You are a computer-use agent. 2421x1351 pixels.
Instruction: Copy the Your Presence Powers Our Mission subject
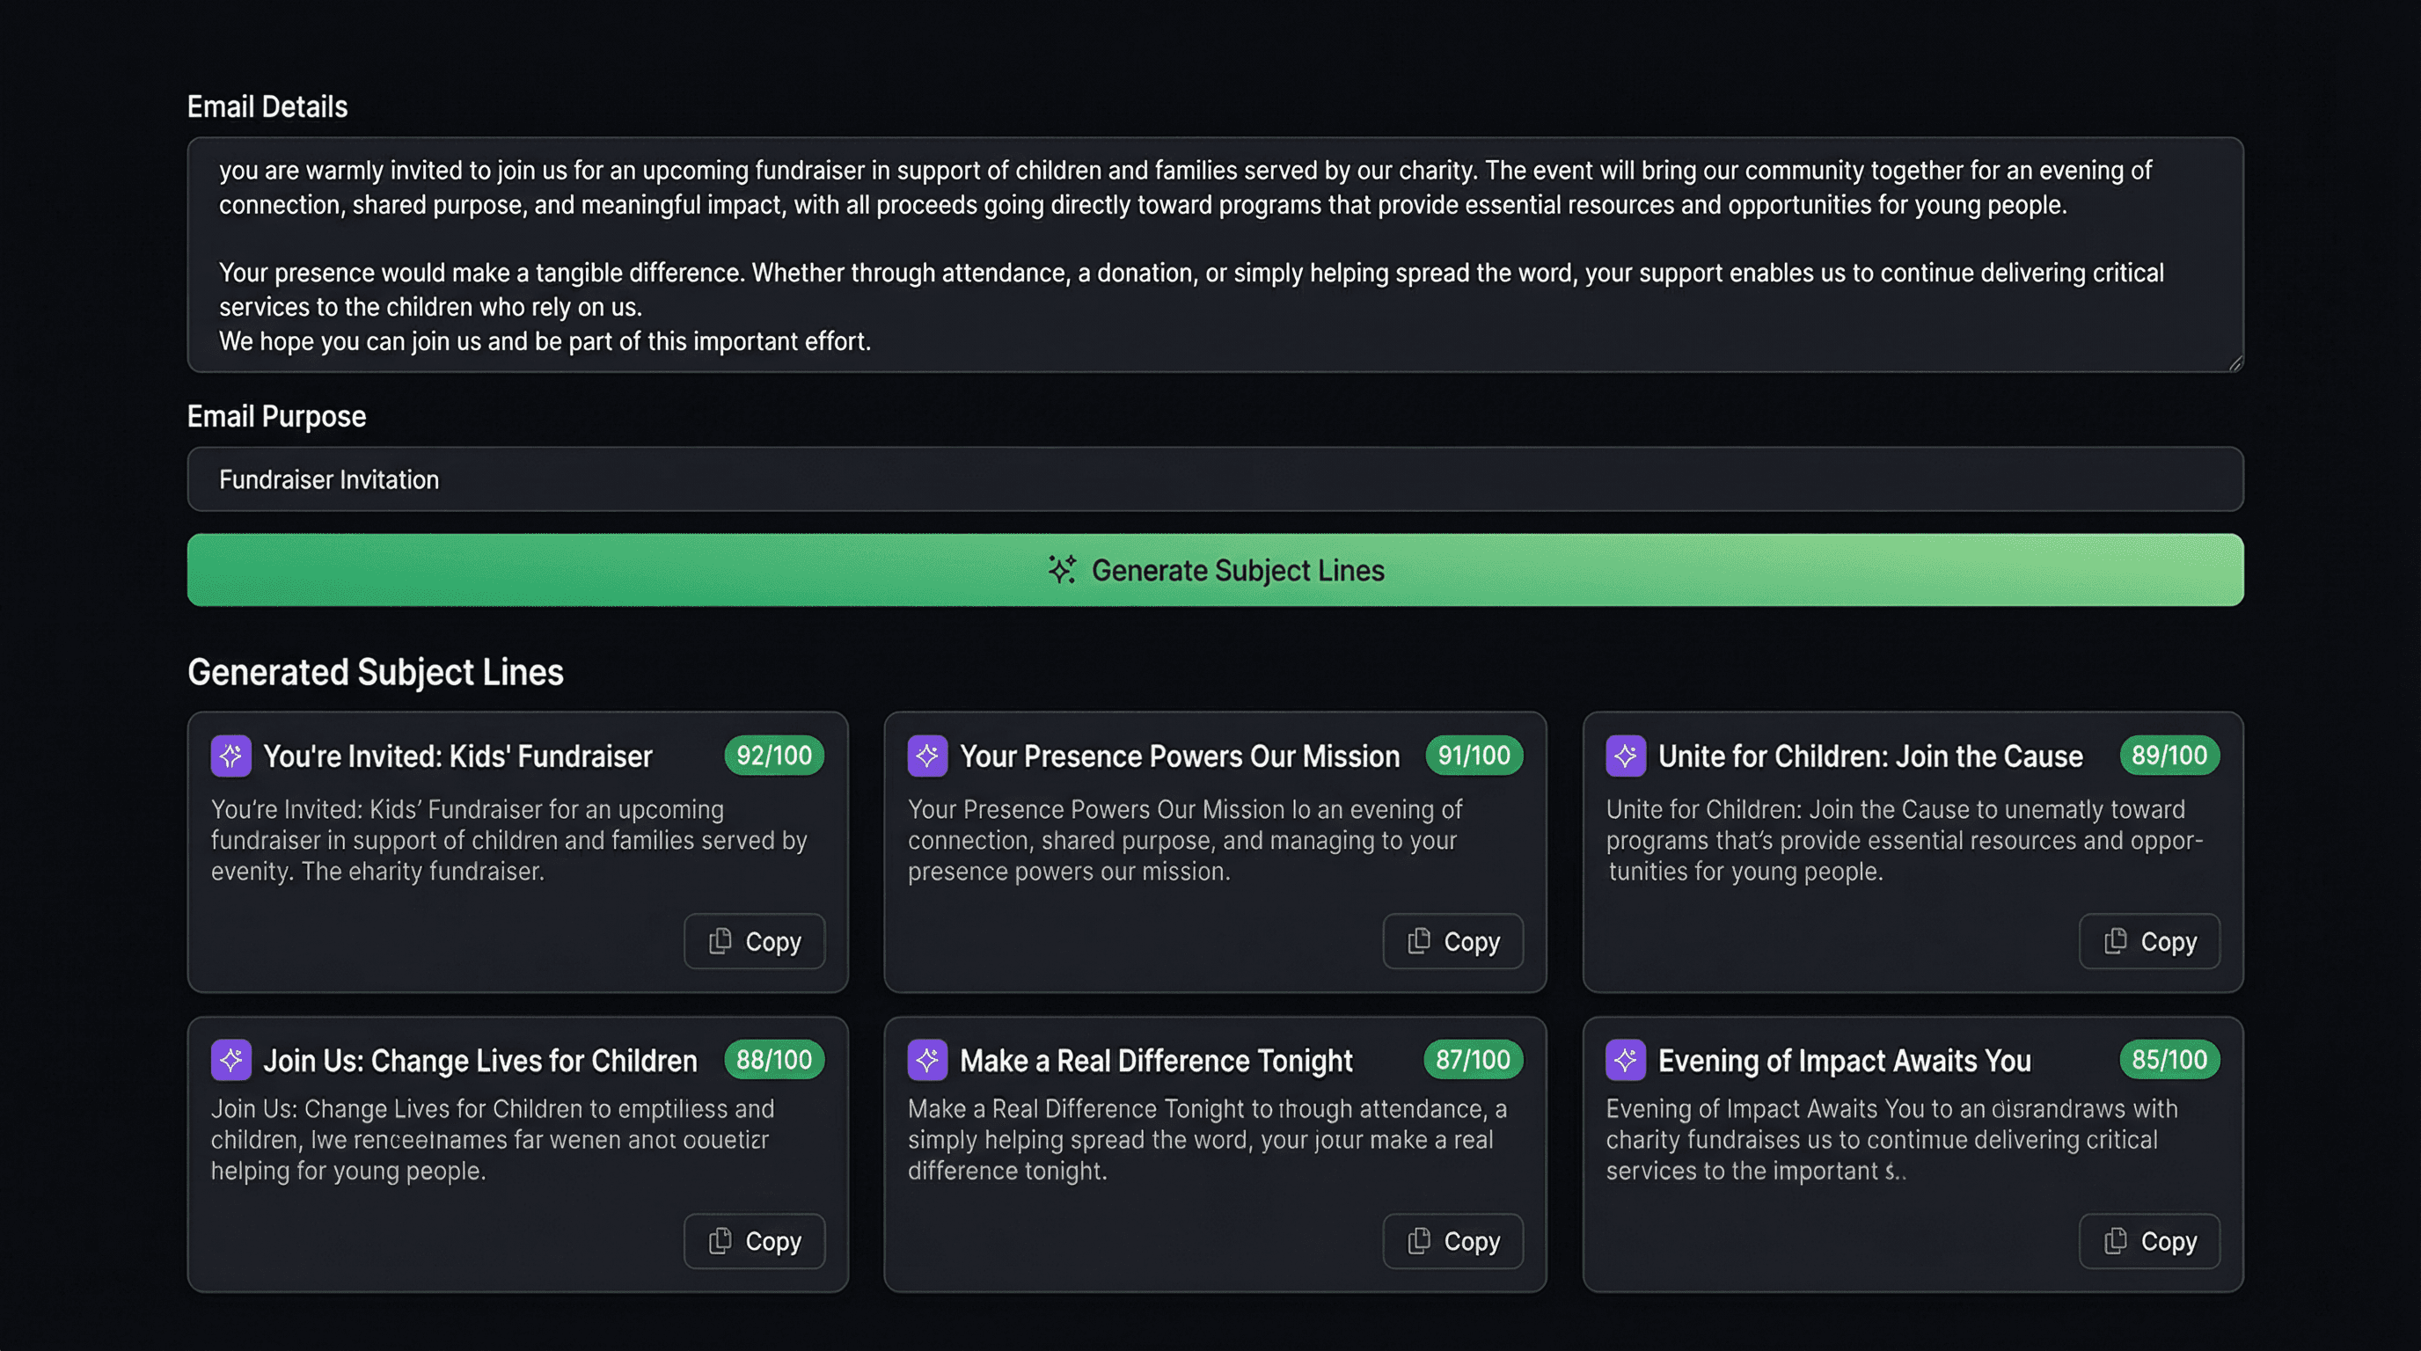click(1453, 940)
